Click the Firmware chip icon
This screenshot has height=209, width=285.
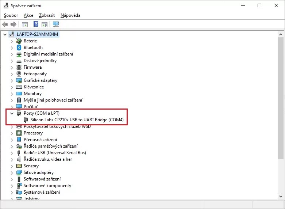click(x=19, y=67)
